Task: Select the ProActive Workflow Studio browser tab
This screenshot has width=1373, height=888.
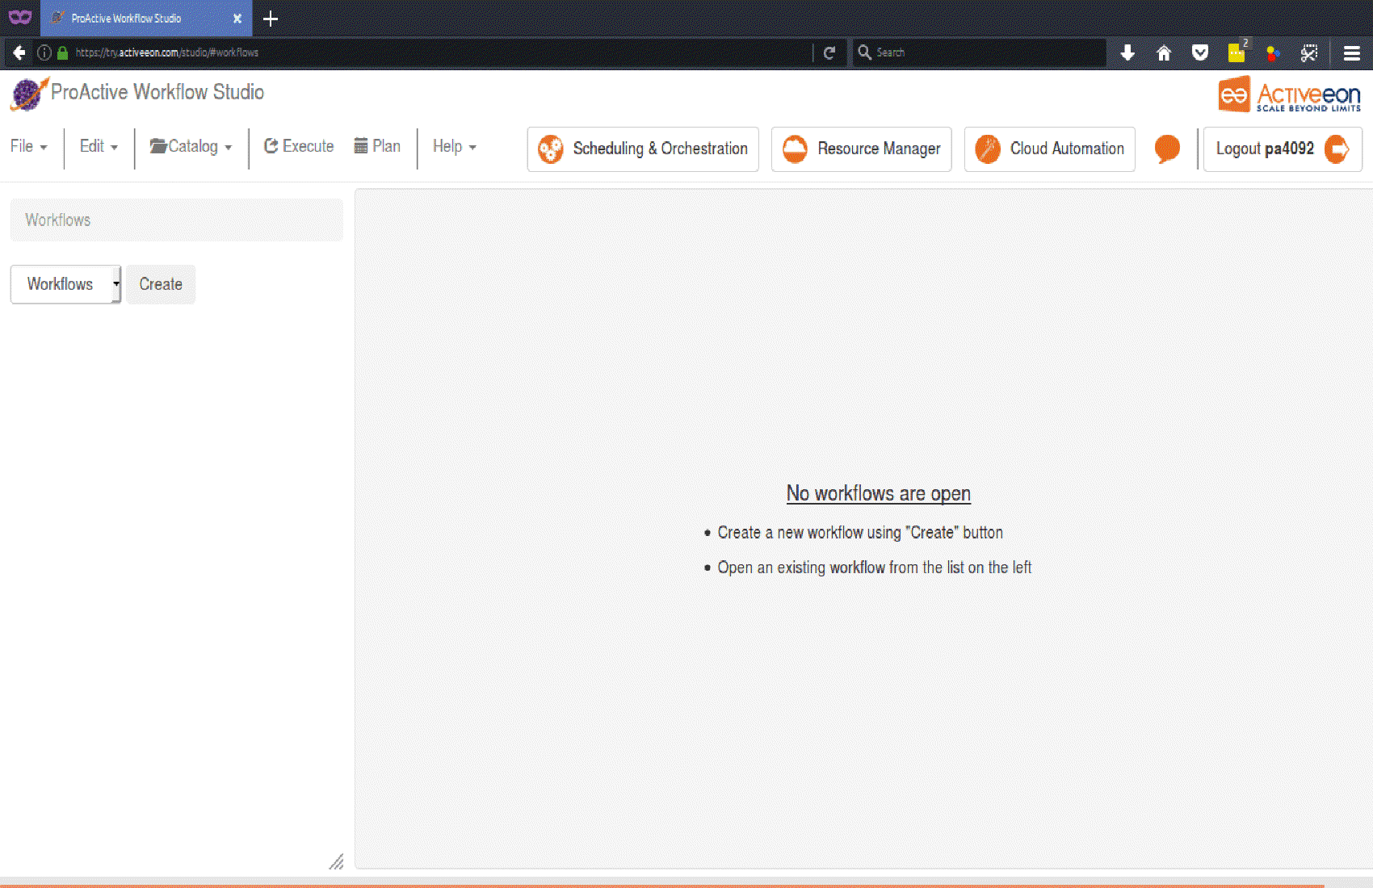Action: click(x=145, y=18)
